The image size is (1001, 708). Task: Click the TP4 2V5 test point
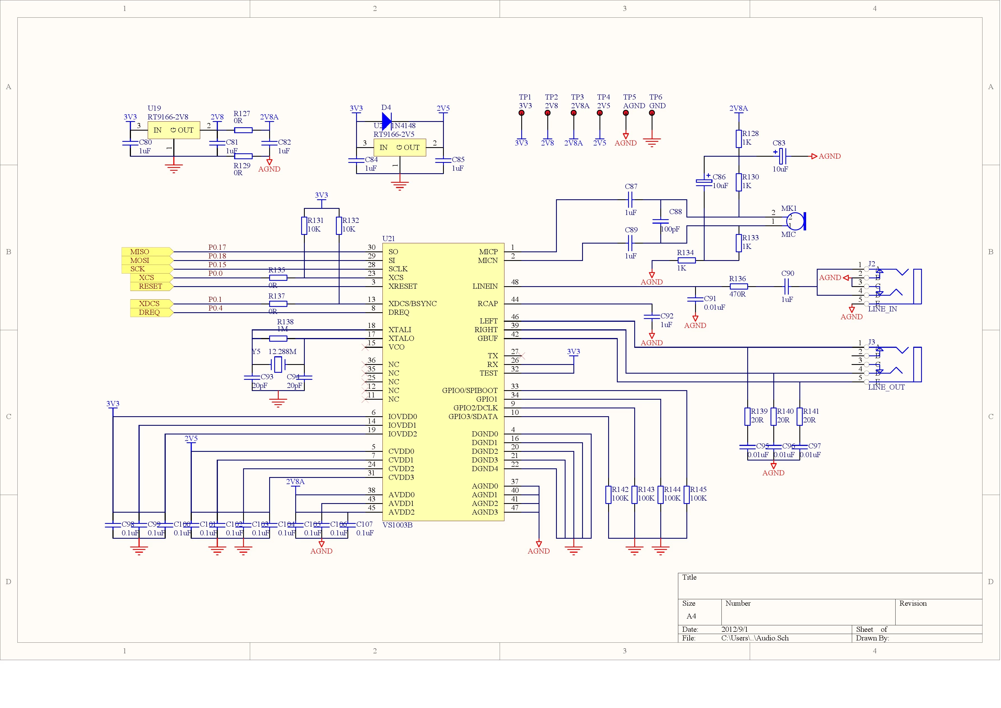click(600, 113)
